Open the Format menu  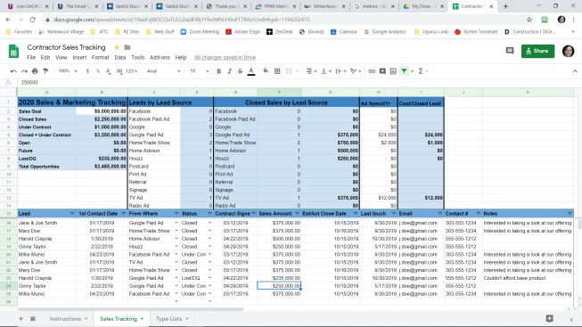[100, 58]
